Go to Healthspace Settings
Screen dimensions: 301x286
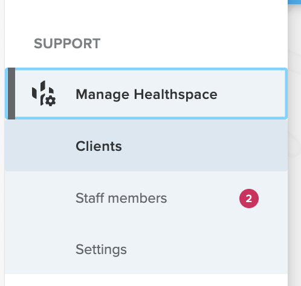click(x=101, y=249)
